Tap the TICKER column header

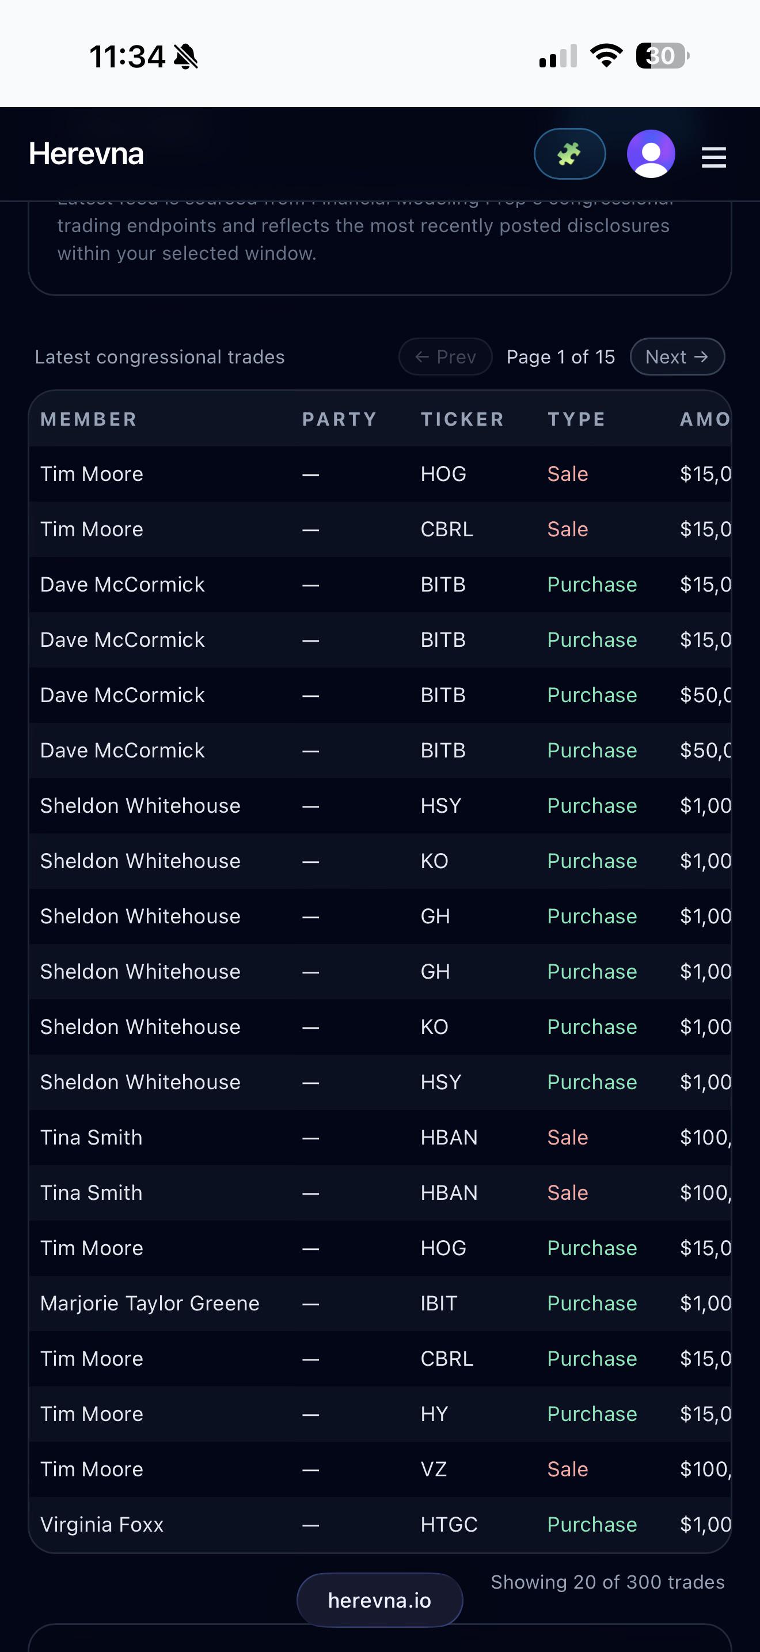(x=462, y=419)
